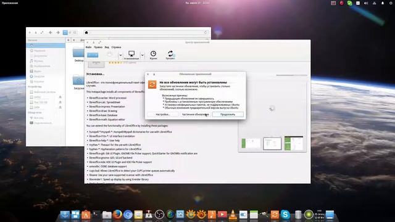Select the first green screenshot thumbnail
The width and height of the screenshot is (395, 222).
coord(251,143)
